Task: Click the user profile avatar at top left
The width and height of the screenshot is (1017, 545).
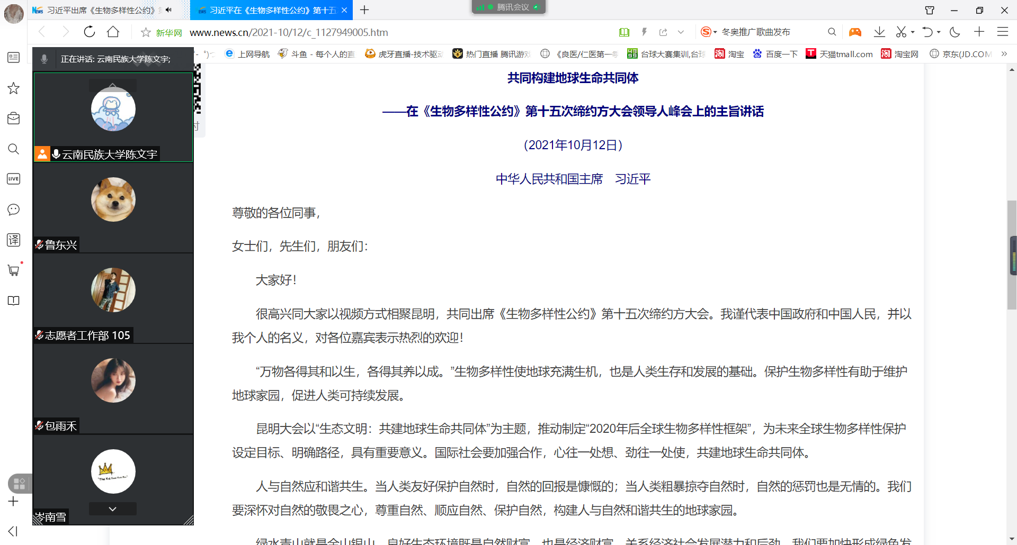Action: (14, 13)
